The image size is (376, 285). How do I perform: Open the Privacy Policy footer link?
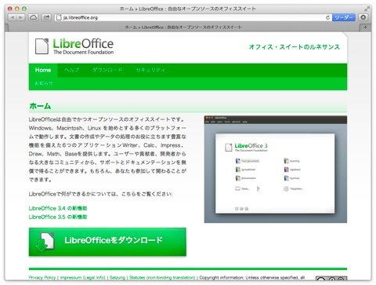pos(42,277)
